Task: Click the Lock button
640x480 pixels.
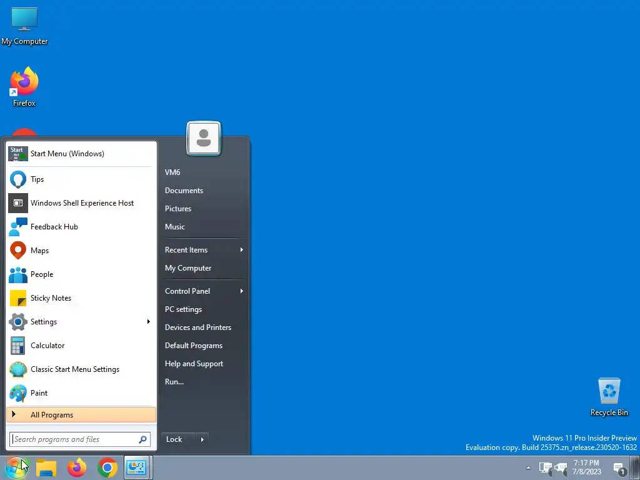Action: pos(178,439)
